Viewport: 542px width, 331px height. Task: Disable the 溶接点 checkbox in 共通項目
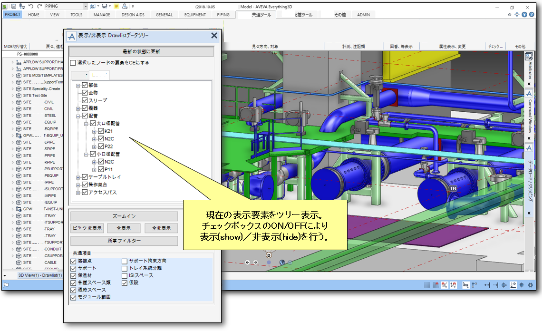tap(73, 261)
